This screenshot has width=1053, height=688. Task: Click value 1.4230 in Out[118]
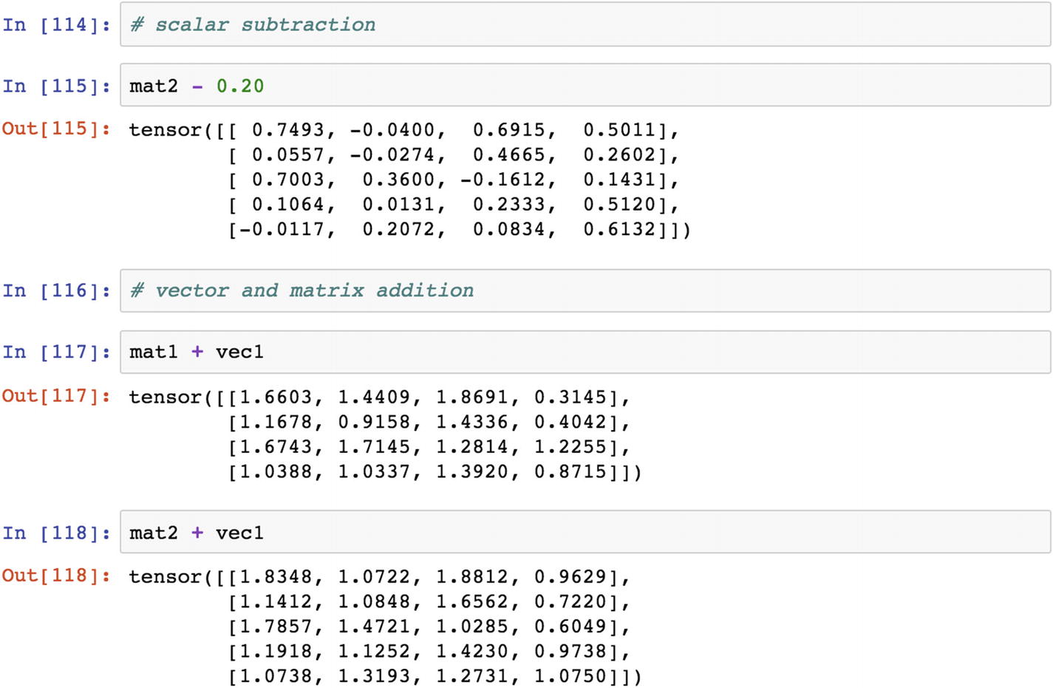click(471, 651)
